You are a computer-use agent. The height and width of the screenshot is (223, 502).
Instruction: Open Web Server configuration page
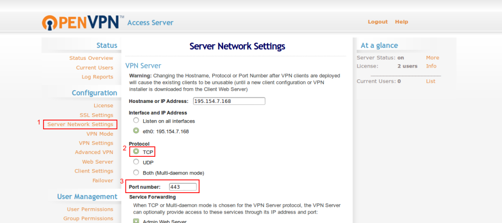coord(98,162)
